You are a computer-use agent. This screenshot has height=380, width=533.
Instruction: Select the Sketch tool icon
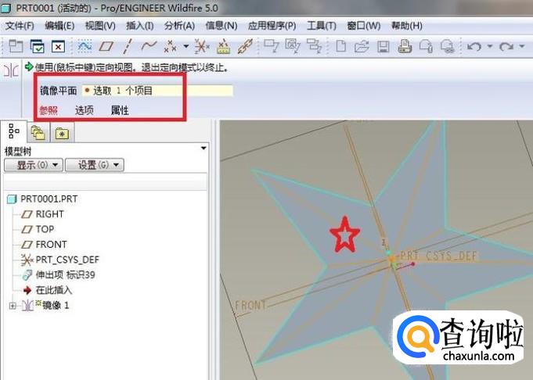(85, 46)
